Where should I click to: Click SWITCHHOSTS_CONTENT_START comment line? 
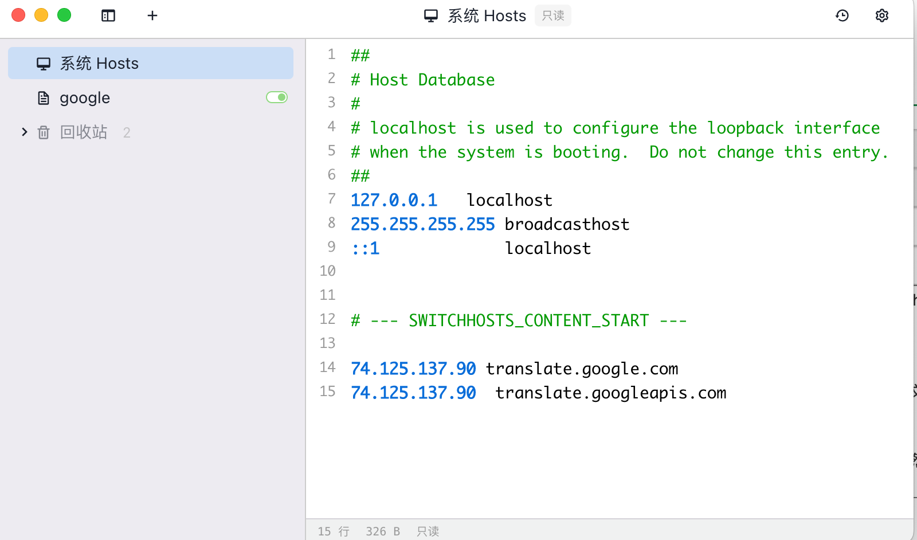(x=519, y=320)
